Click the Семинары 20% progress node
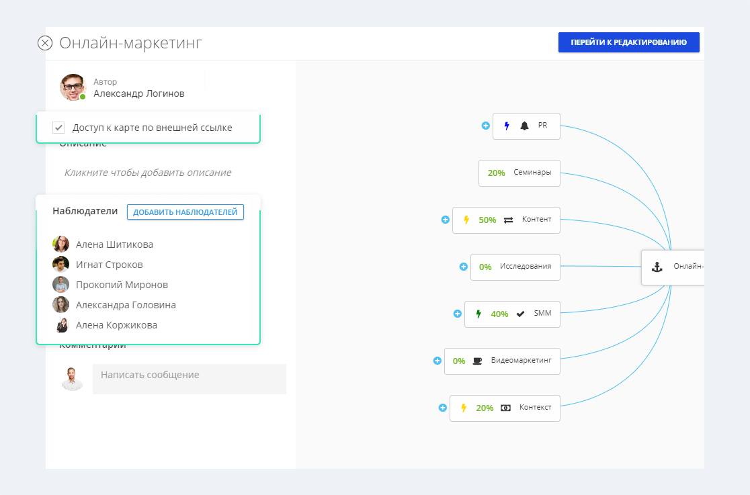 (x=519, y=173)
